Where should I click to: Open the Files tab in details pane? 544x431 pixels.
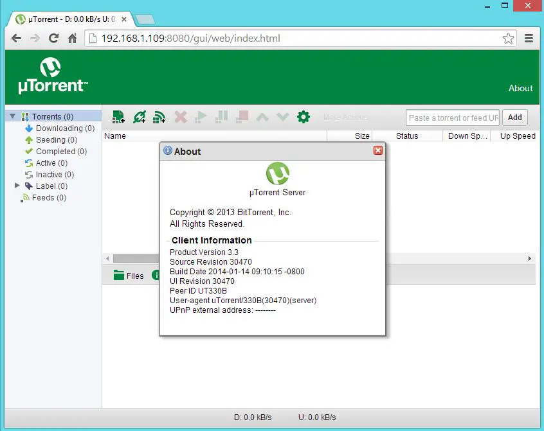click(129, 276)
